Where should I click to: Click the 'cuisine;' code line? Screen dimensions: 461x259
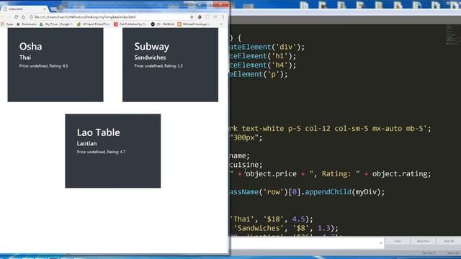click(x=246, y=165)
